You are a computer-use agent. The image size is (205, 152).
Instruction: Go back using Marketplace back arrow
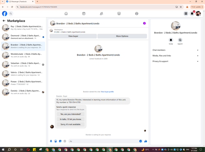coord(4,21)
